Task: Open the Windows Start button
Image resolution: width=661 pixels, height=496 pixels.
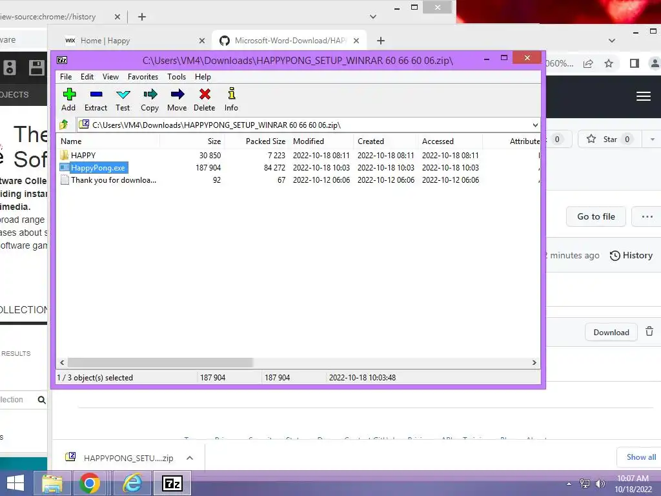Action: (15, 483)
